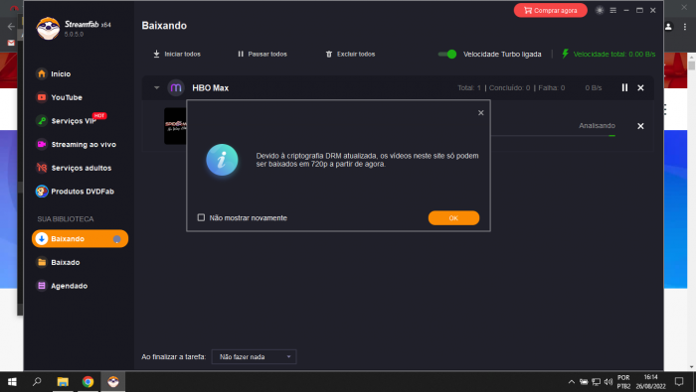Click the Baixando download arrow icon
Image resolution: width=696 pixels, height=392 pixels.
[42, 239]
